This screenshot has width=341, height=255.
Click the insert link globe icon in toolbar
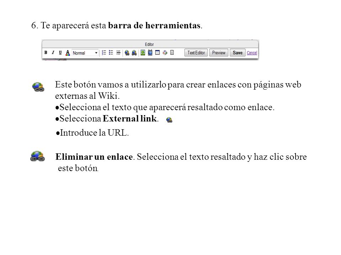[127, 53]
